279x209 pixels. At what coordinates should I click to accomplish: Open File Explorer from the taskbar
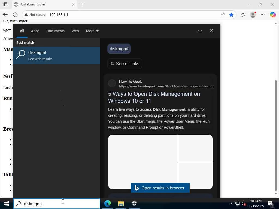[121, 204]
